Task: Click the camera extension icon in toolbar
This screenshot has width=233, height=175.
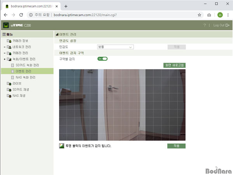Action: pos(209,15)
